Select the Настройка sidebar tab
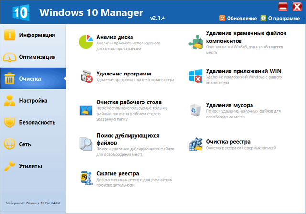The image size is (306, 214). [33, 101]
